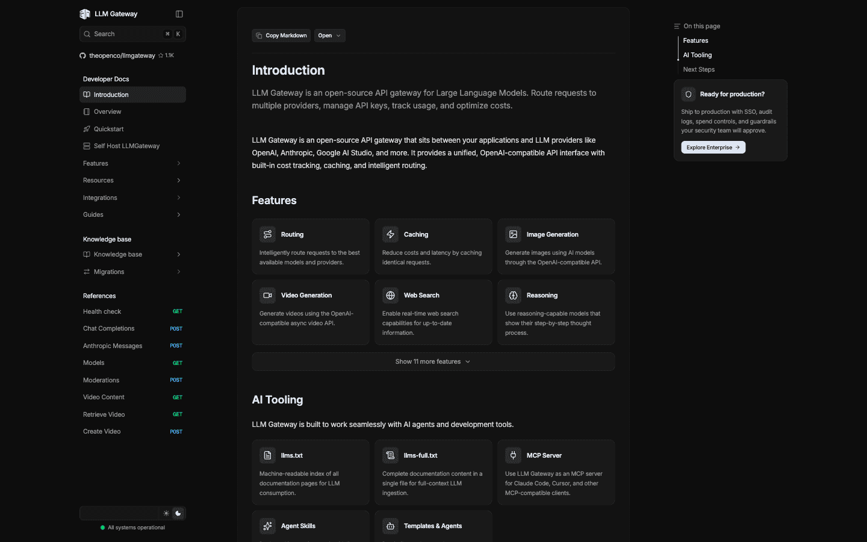Viewport: 867px width, 542px height.
Task: Click the Routing feature icon
Action: tap(268, 234)
